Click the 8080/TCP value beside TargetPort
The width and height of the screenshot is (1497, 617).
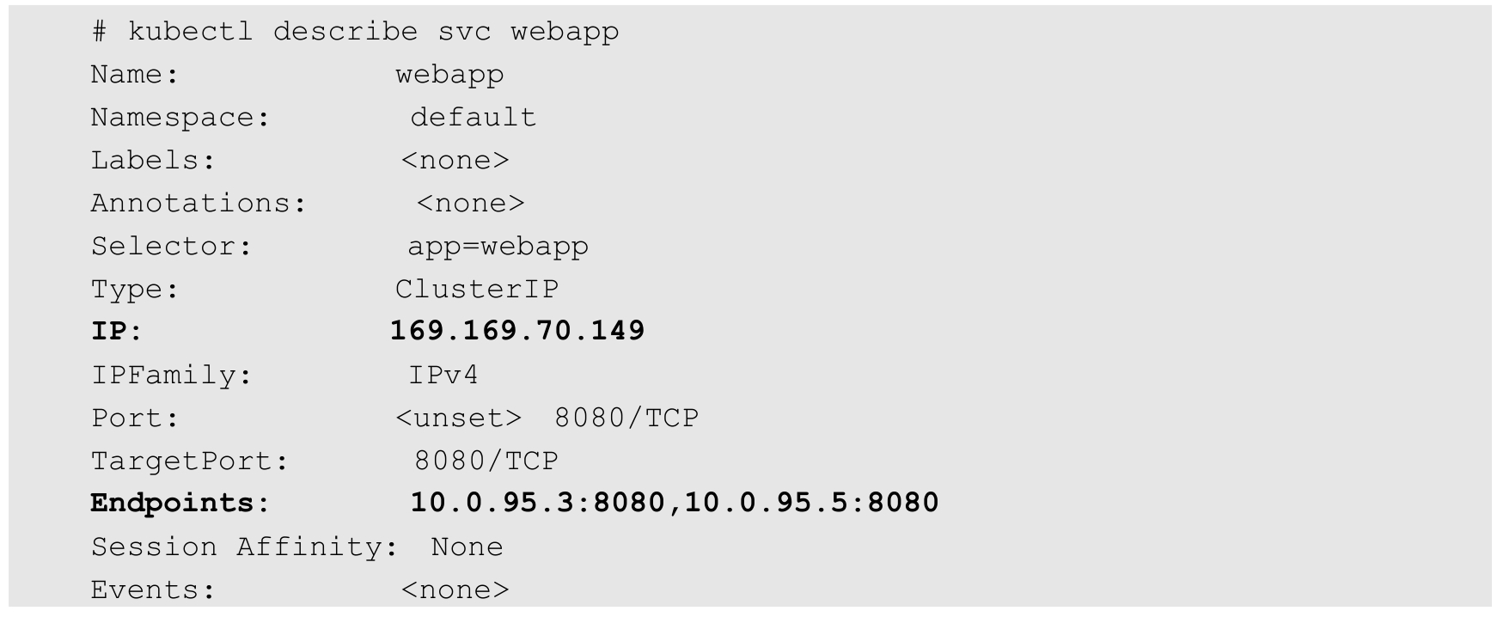point(486,461)
